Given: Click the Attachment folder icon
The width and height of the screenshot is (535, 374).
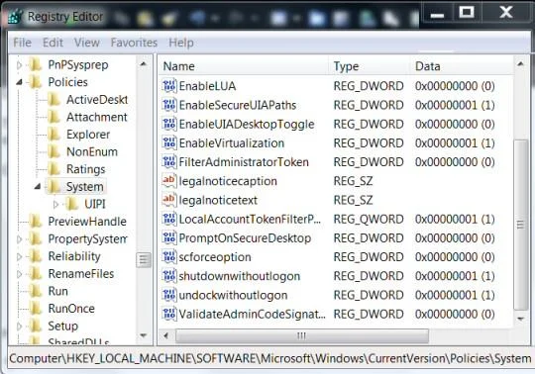Looking at the screenshot, I should pos(53,117).
